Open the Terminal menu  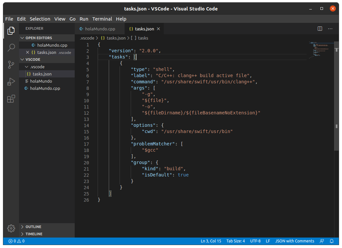(102, 19)
